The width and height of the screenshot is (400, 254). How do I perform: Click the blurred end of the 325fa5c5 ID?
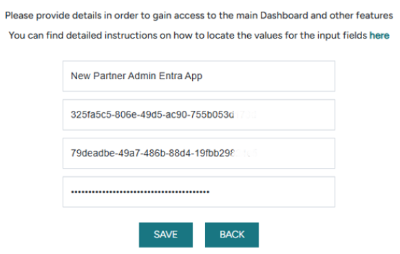coord(245,115)
